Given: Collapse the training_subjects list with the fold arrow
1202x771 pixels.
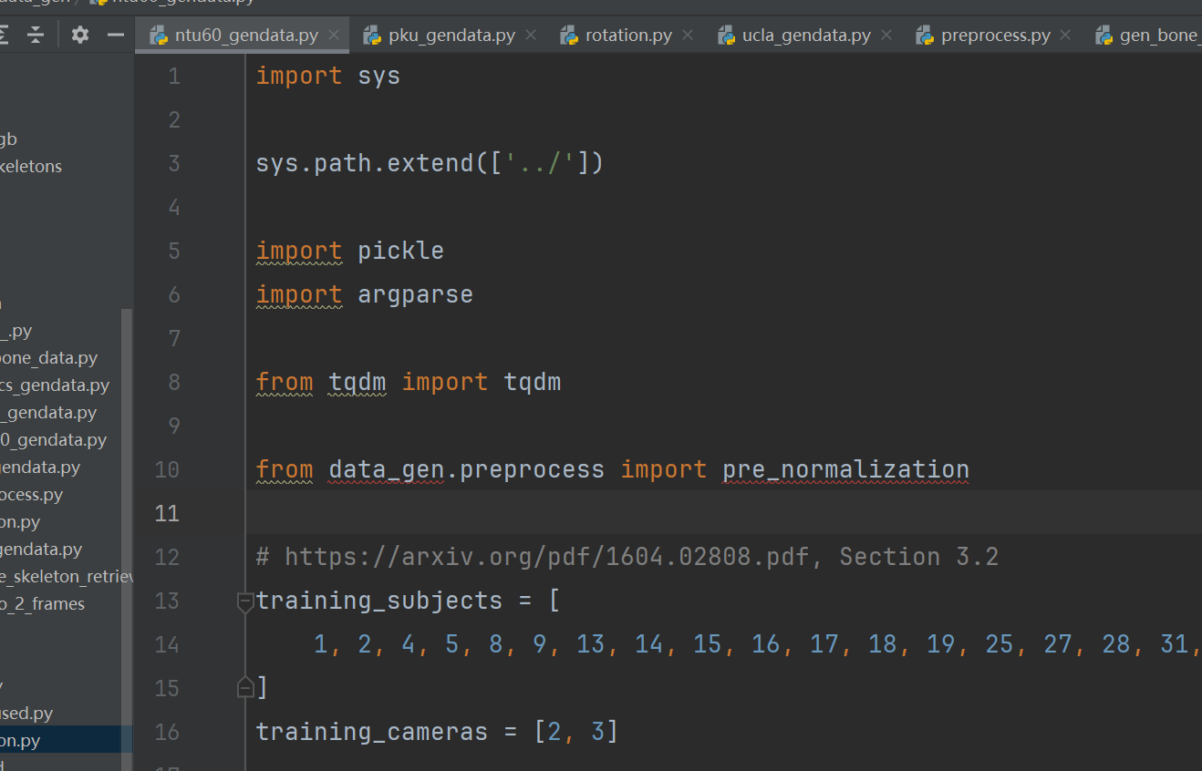Looking at the screenshot, I should [x=244, y=601].
